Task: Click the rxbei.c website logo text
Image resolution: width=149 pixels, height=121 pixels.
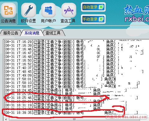Action: [137, 19]
